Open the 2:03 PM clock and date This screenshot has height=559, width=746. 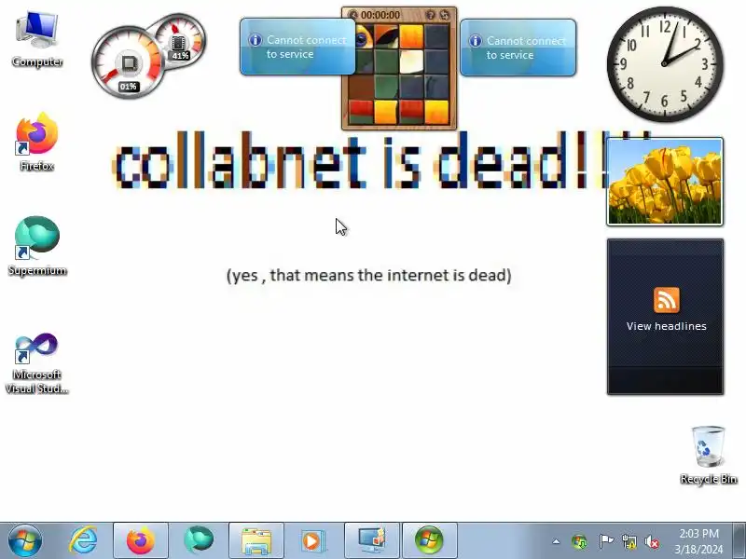(698, 541)
